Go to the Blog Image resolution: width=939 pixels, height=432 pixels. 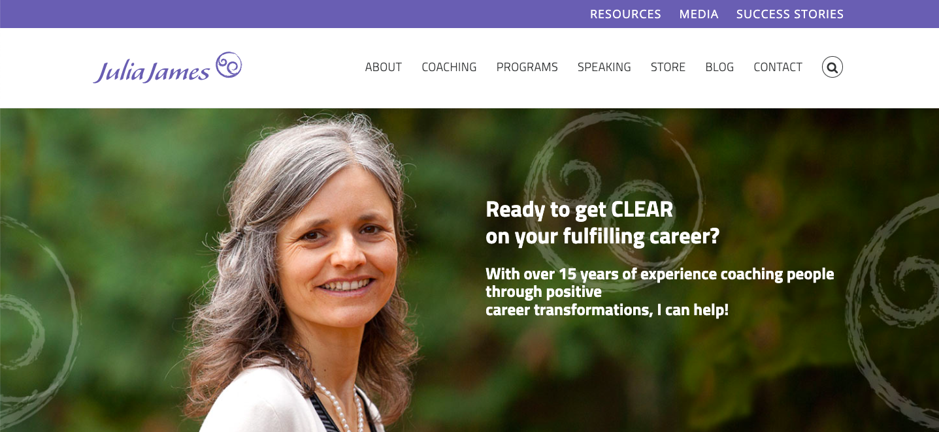coord(719,67)
